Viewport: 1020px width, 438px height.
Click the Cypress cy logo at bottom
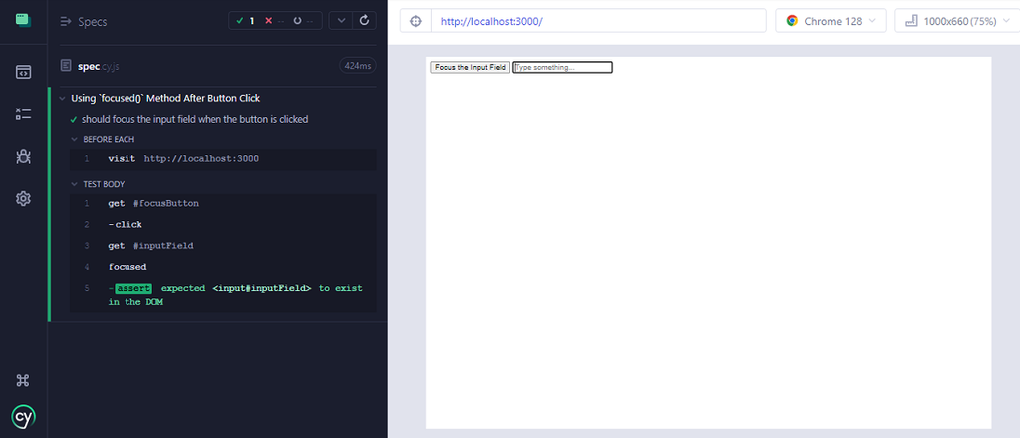[24, 416]
